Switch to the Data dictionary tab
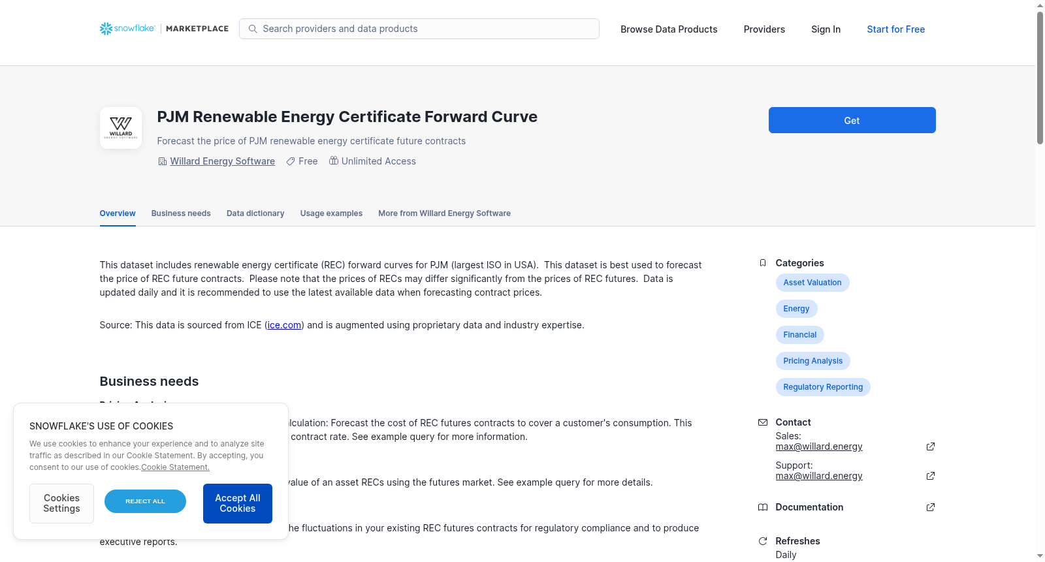This screenshot has width=1045, height=562. [x=255, y=213]
